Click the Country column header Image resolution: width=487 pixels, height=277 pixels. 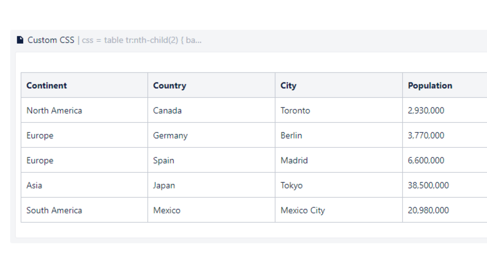click(170, 85)
